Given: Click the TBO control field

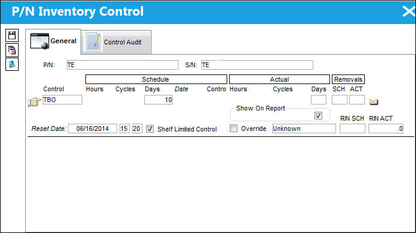Looking at the screenshot, I should point(63,100).
